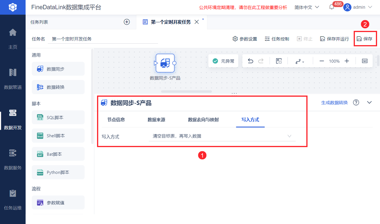Click the FineDataLink数据集成平台 title
The height and width of the screenshot is (224, 380).
(x=66, y=7)
